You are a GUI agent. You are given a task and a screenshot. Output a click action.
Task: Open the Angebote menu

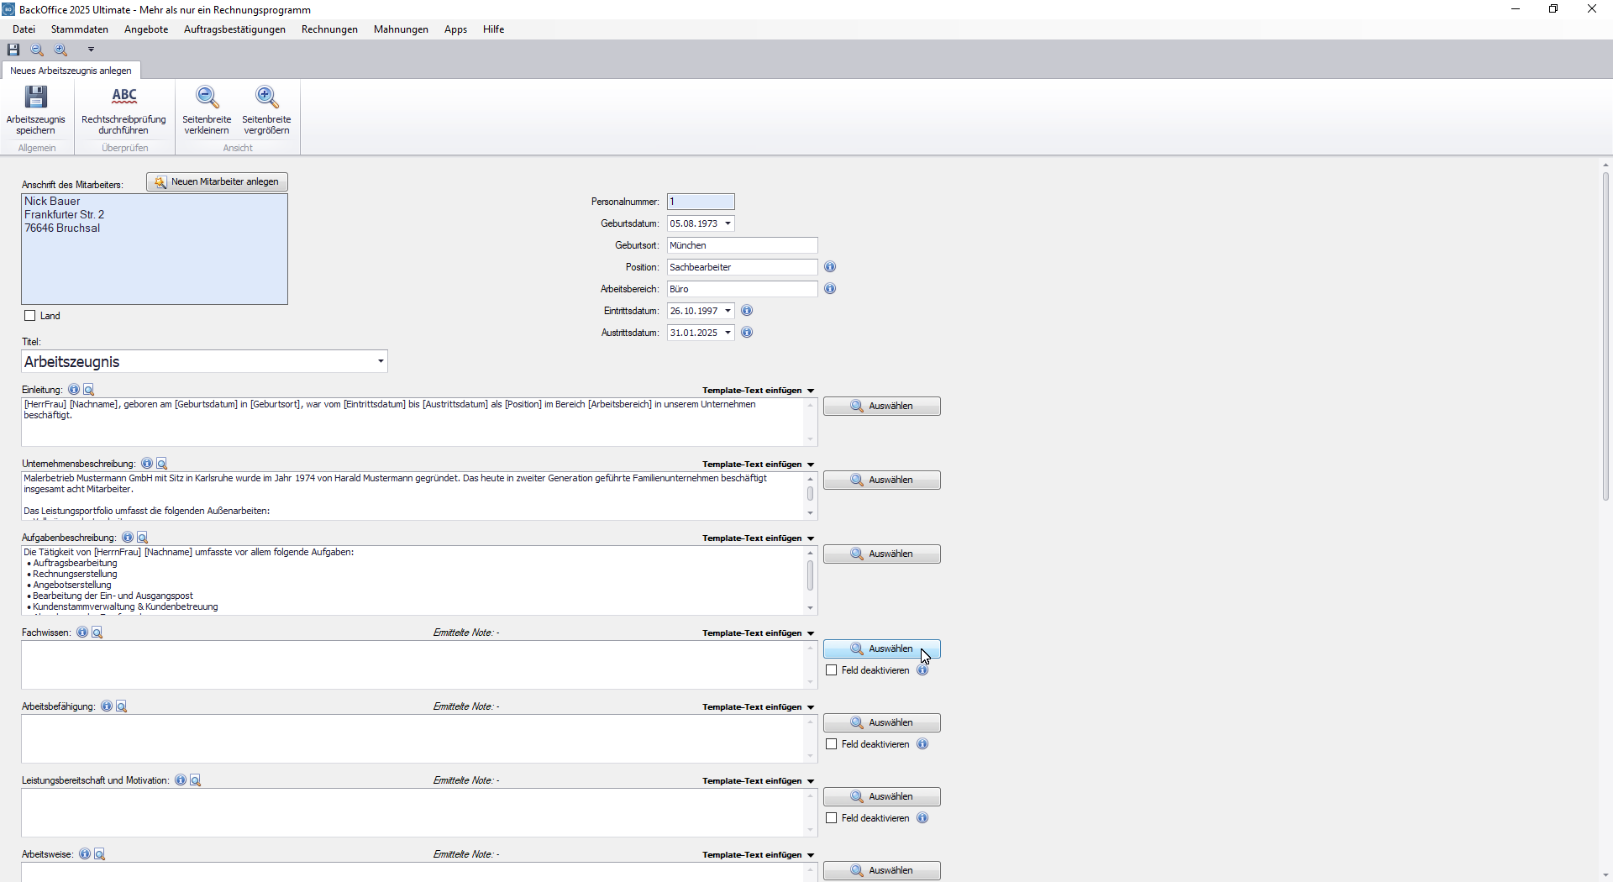146,29
